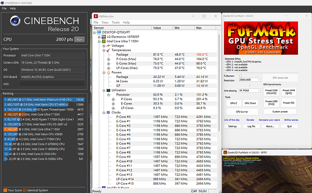This screenshot has height=193, width=312.
Task: Click the Cinebench sphere logo icon
Action: (15, 21)
